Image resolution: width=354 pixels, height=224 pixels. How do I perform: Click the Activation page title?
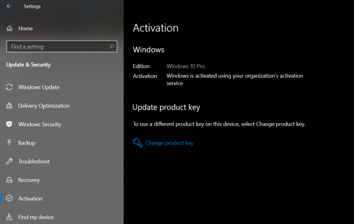(155, 28)
